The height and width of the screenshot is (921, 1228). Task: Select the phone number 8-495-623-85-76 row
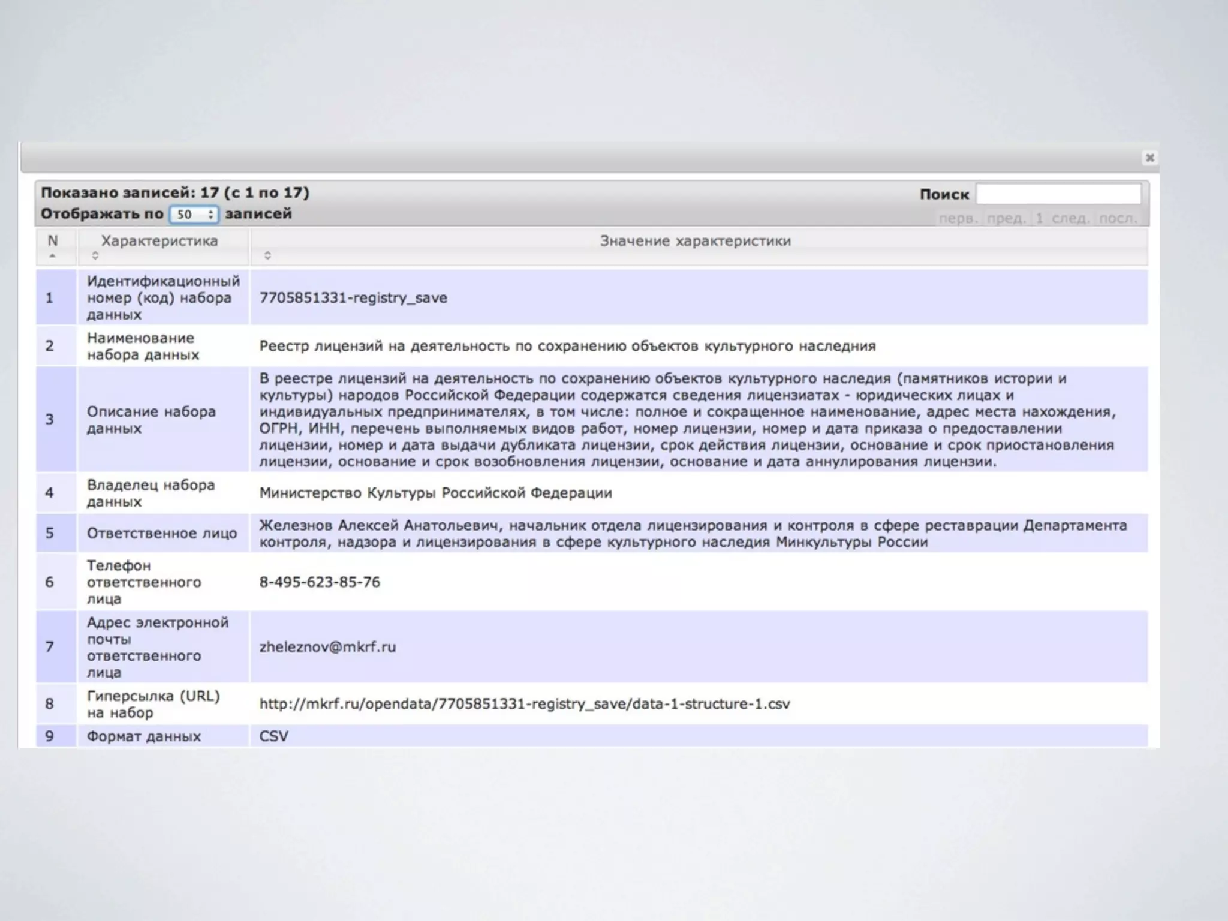[x=320, y=582]
